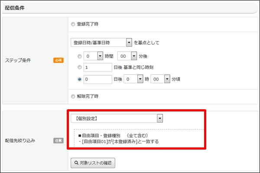Click the 任意 badge beside 配信先絞り込み

tap(58, 140)
